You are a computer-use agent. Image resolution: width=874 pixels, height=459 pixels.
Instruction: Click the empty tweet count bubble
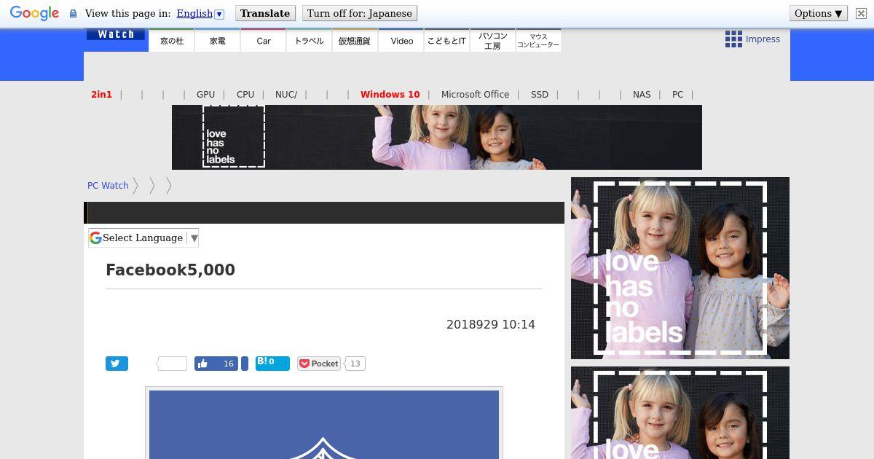[x=172, y=364]
